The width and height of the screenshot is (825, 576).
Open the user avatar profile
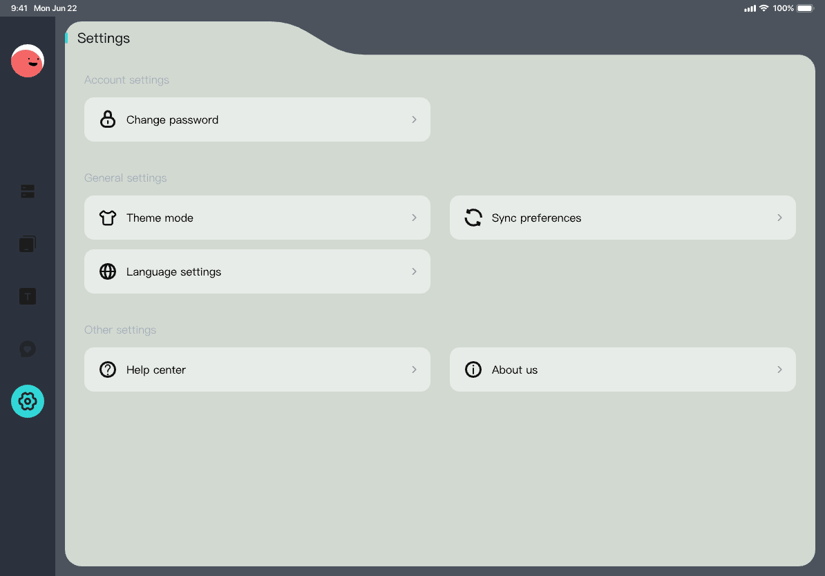point(28,61)
